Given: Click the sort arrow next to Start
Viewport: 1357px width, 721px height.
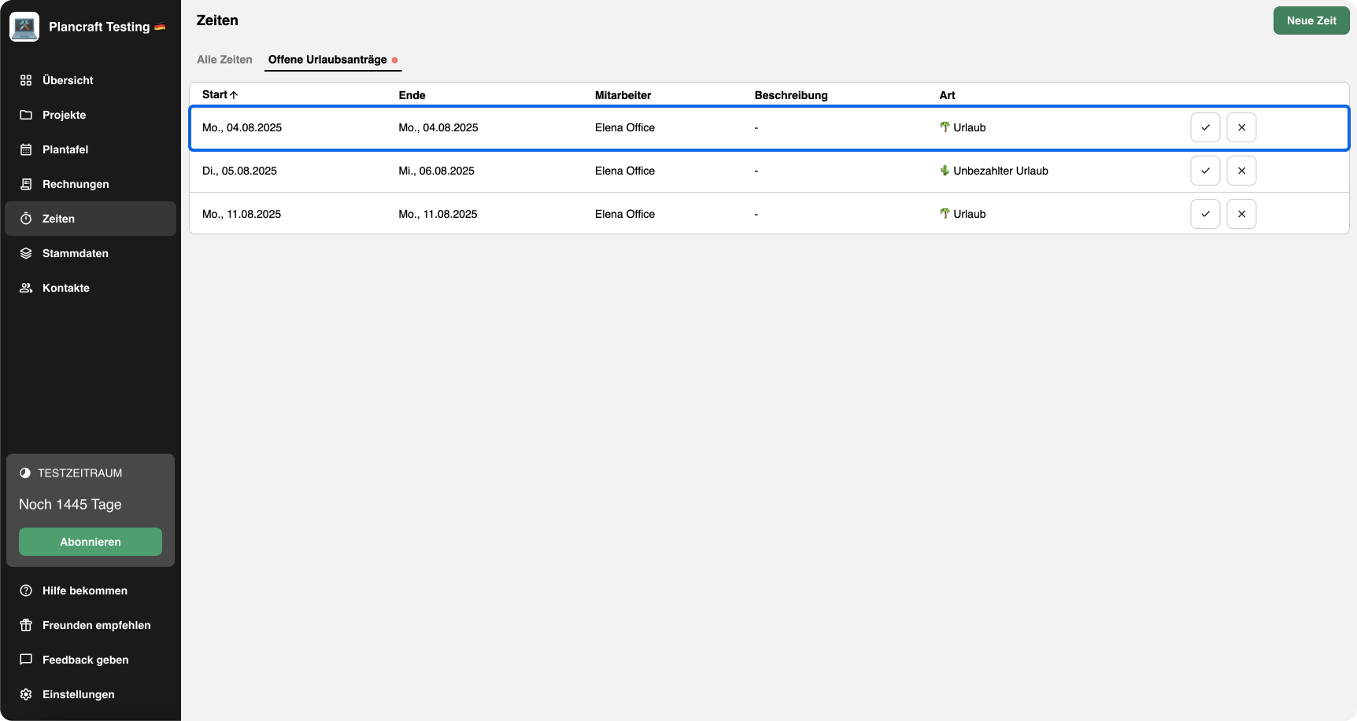Looking at the screenshot, I should [234, 95].
